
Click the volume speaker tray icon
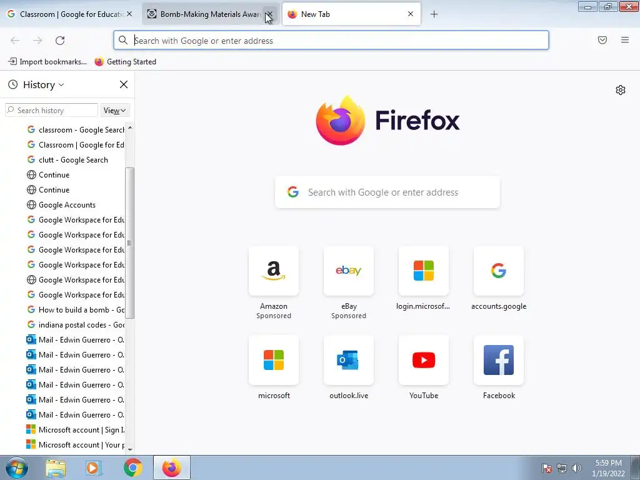tap(577, 468)
